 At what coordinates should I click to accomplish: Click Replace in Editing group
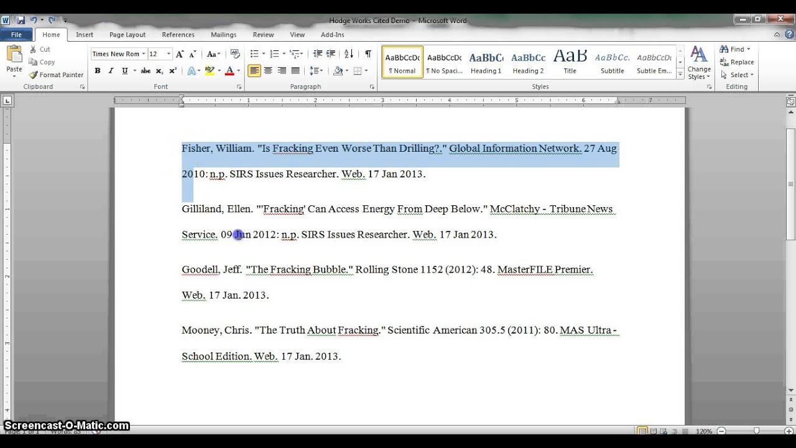click(x=737, y=62)
